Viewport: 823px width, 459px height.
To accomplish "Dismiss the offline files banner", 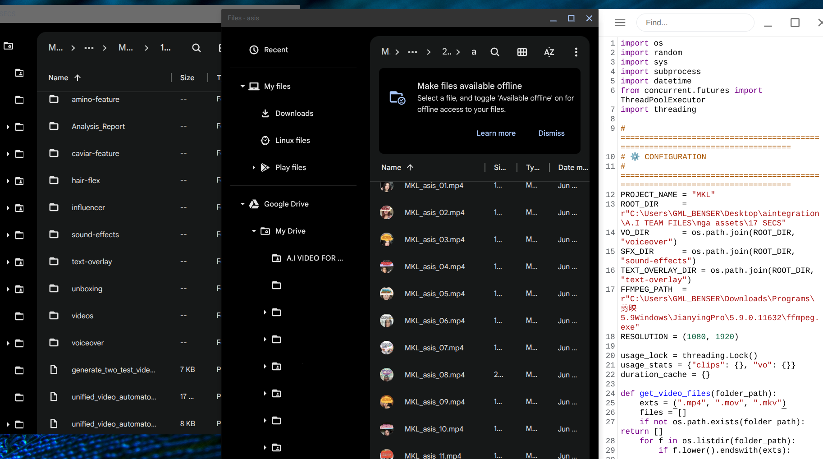I will coord(551,133).
